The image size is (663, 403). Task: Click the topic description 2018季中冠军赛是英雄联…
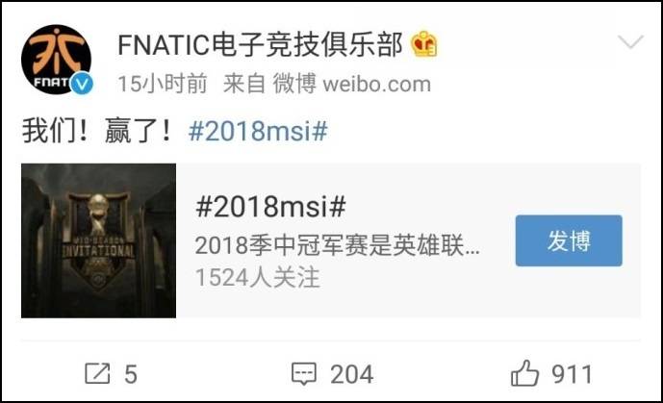(338, 245)
